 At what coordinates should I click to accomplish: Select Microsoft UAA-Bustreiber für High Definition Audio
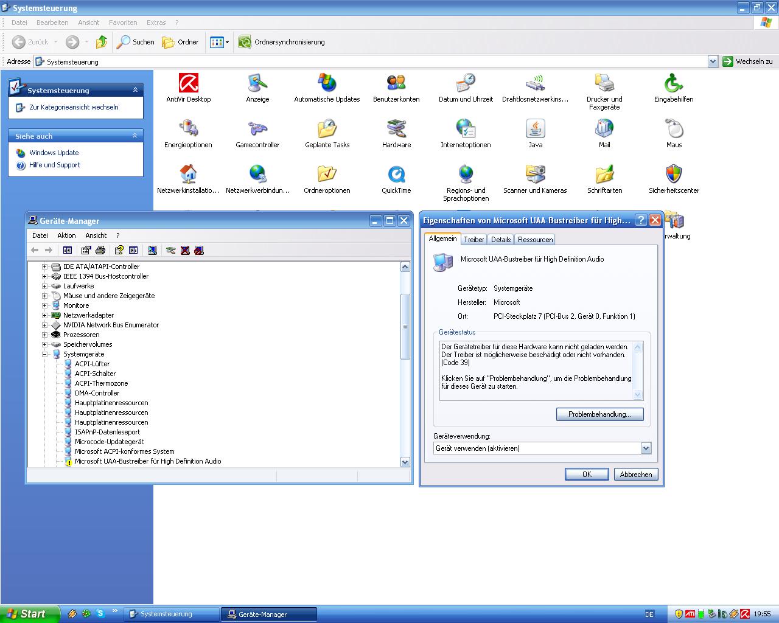(148, 461)
